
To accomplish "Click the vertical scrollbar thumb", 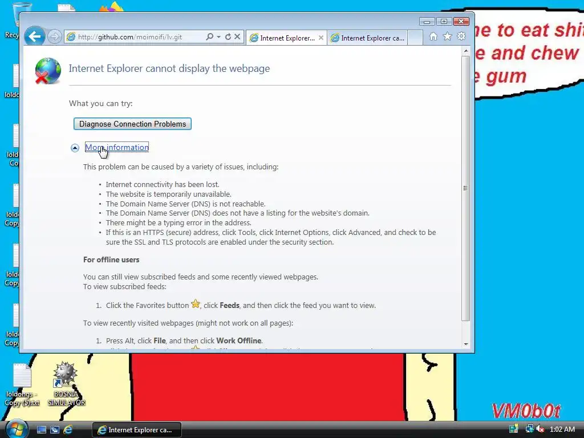I will coord(465,188).
